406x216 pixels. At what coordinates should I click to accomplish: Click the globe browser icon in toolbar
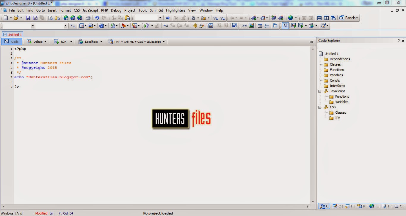291,18
